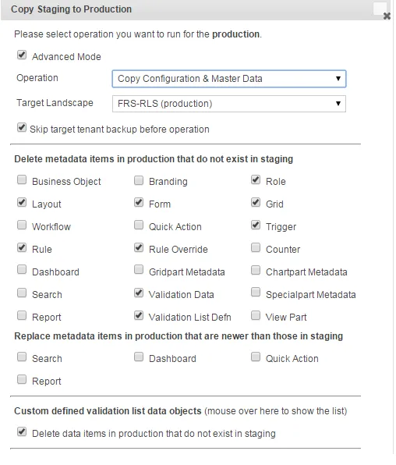
Task: Enable the Counter checkbox
Action: point(256,247)
